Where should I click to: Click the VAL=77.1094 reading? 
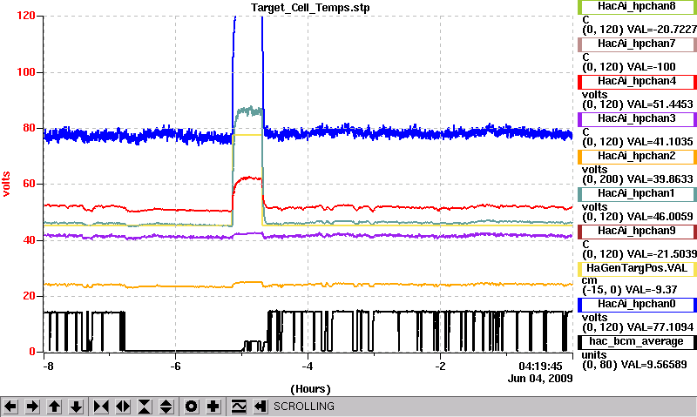pyautogui.click(x=660, y=327)
